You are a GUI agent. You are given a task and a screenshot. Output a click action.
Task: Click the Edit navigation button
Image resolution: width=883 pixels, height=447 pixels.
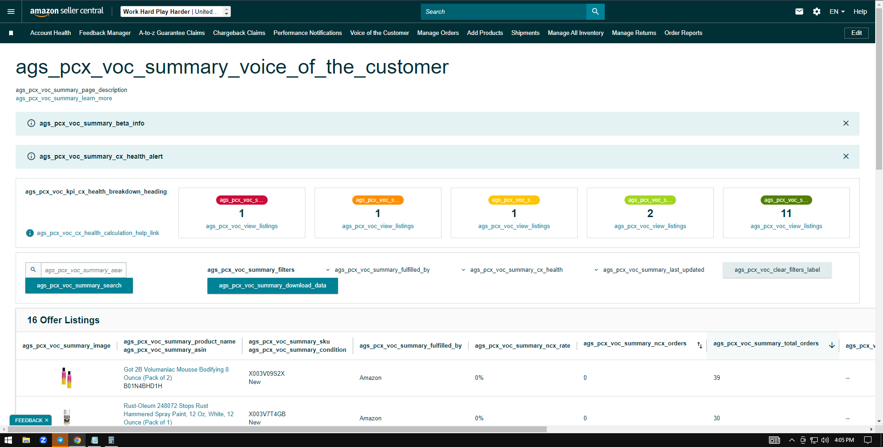coord(856,33)
